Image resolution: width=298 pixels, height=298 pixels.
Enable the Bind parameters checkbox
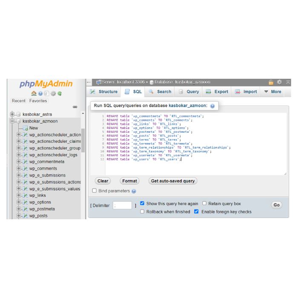95,191
